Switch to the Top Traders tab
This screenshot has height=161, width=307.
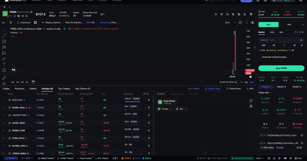pyautogui.click(x=64, y=89)
